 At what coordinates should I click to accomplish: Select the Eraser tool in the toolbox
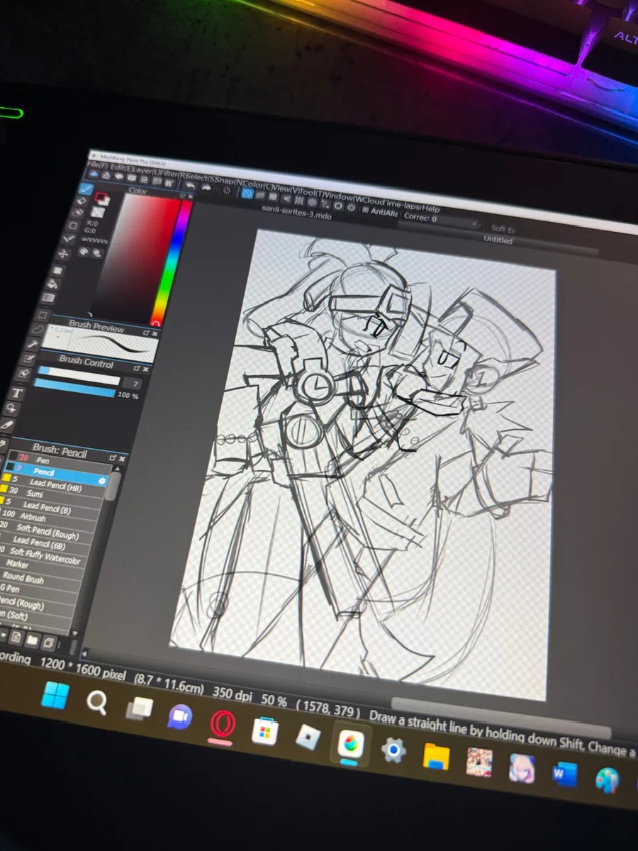coord(82,201)
